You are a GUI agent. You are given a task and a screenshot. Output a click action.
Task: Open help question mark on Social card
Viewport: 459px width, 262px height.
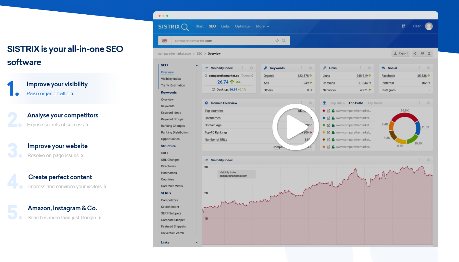[419, 68]
